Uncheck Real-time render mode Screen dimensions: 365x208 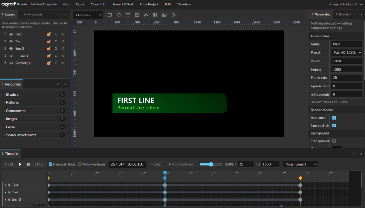pos(334,118)
